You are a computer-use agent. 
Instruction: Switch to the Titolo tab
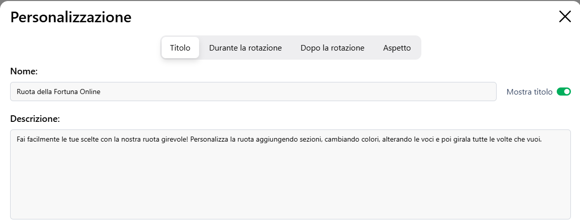click(x=180, y=48)
